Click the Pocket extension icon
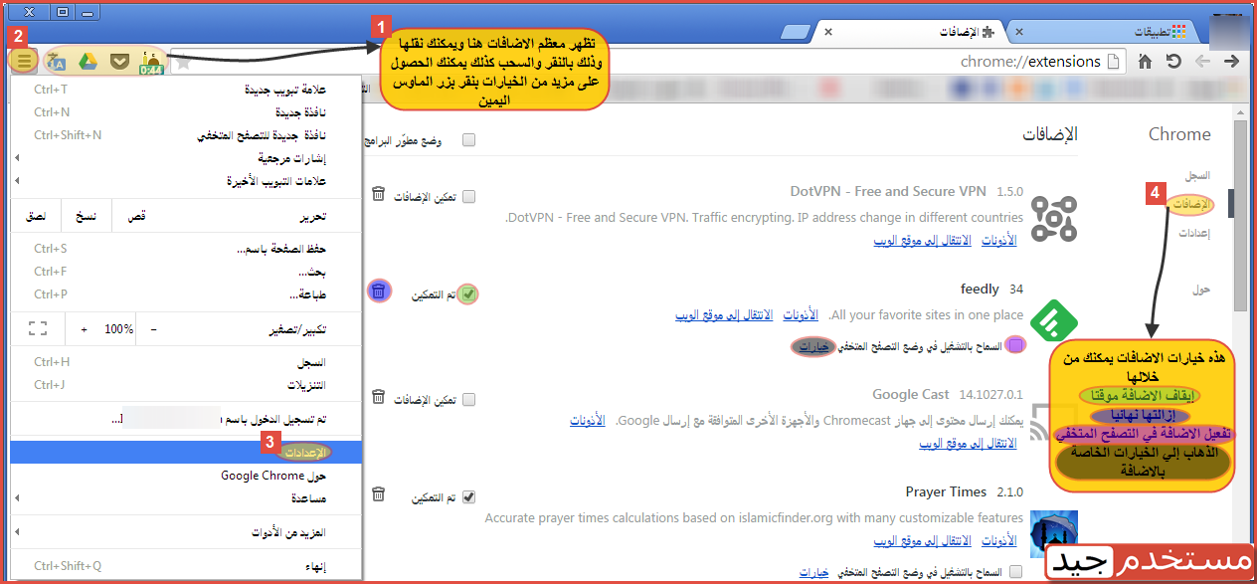Screen dimensions: 1257x584 119,62
